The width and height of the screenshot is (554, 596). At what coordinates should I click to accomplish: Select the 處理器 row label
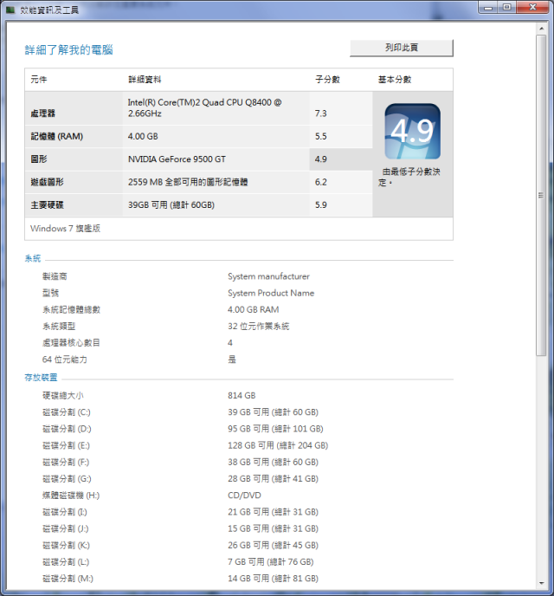click(x=43, y=113)
